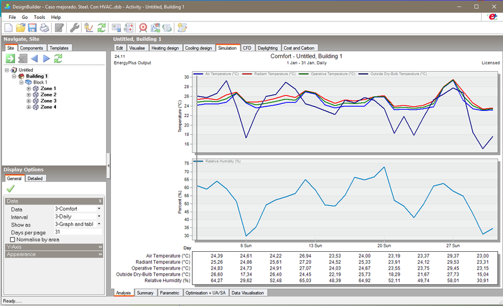Screen dimensions: 503x306
Task: Switch to the Templates tab
Action: (59, 48)
